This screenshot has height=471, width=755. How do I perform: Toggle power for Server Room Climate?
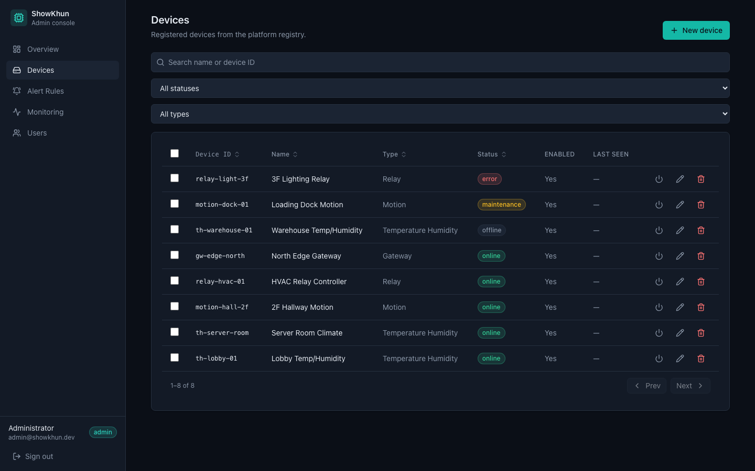click(659, 333)
